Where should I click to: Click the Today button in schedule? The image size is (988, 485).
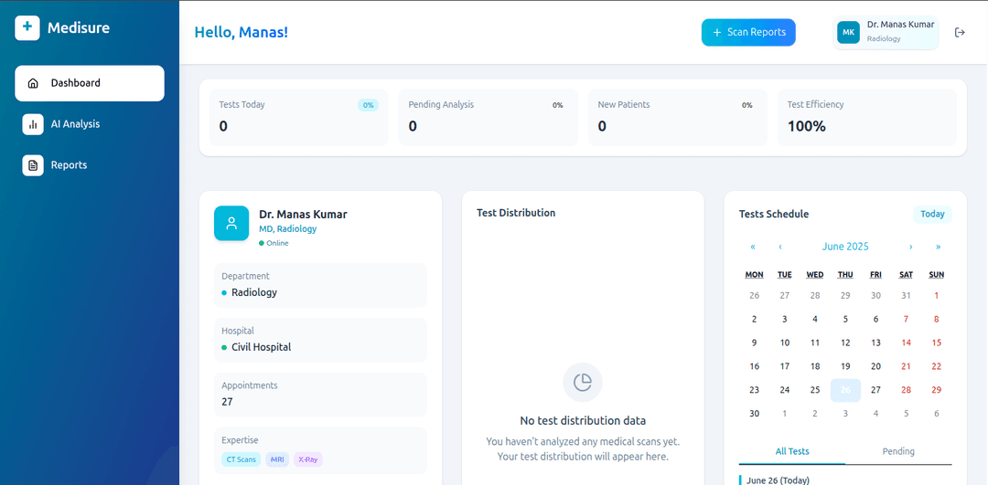coord(932,215)
